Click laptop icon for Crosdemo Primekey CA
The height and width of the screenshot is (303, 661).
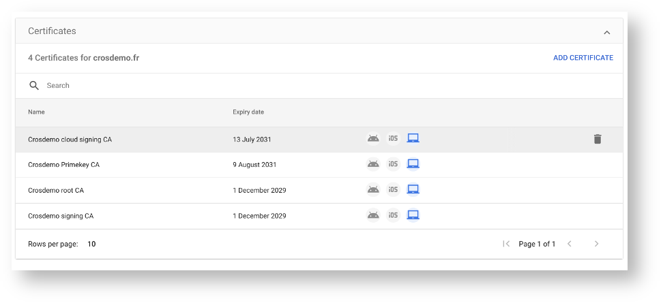[x=413, y=164]
